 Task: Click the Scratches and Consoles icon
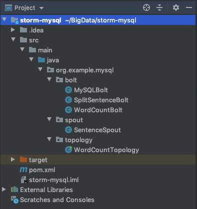[14, 200]
